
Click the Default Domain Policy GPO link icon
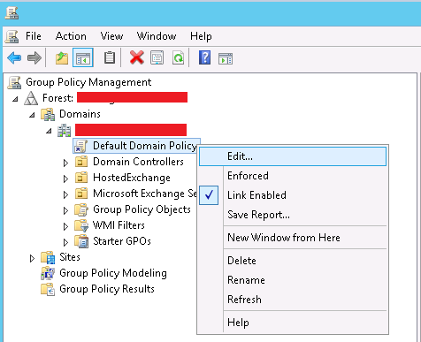(80, 146)
